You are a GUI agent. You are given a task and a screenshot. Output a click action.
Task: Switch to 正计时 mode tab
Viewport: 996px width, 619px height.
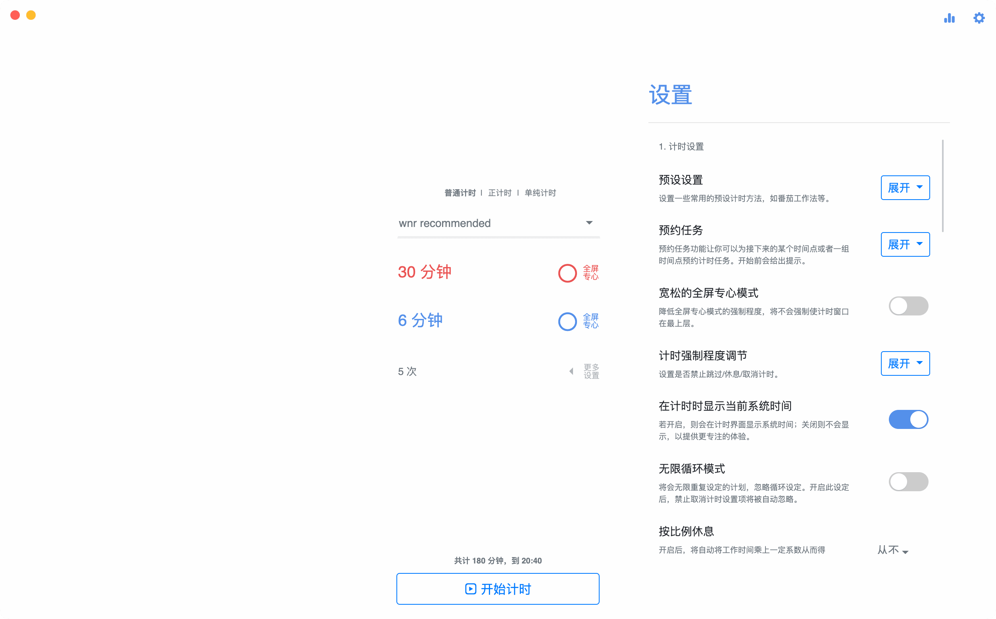[x=500, y=193]
